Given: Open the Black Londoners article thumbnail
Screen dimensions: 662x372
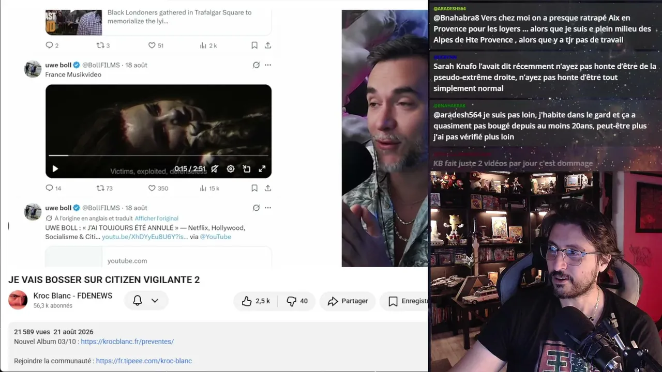Looking at the screenshot, I should pos(73,22).
